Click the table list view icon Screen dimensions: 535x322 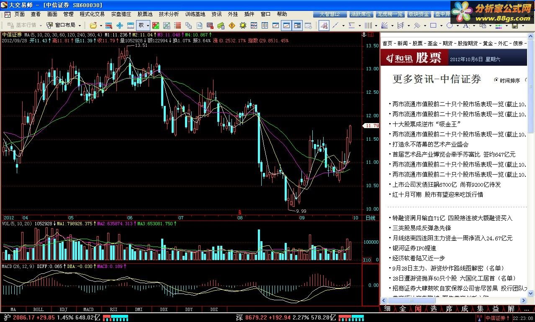tap(265, 25)
